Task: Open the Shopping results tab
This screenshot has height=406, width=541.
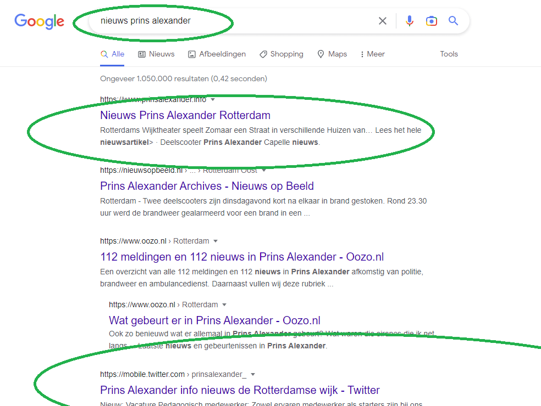Action: pos(281,54)
